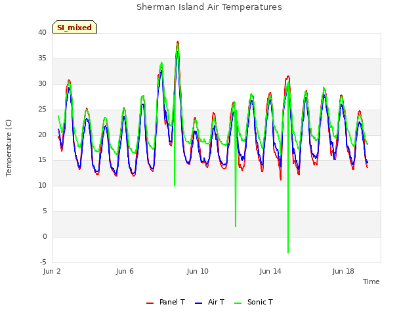Toggle the Air T legend entry
Image resolution: width=420 pixels, height=315 pixels.
coord(209,302)
